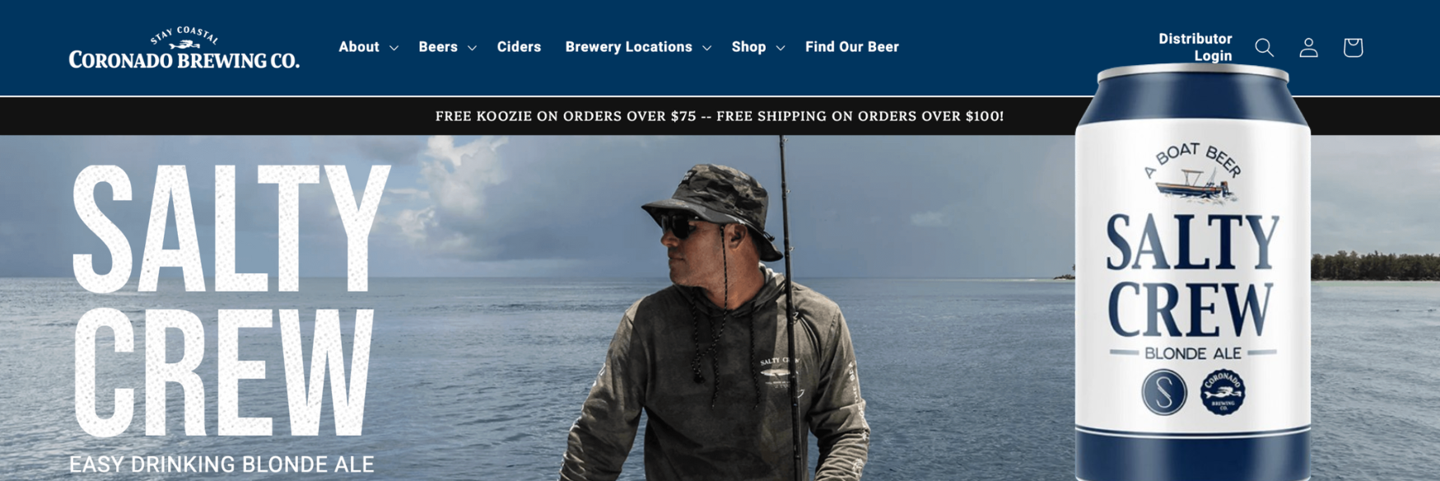The width and height of the screenshot is (1440, 481).
Task: Expand the Brewery Locations chevron
Action: [x=706, y=48]
